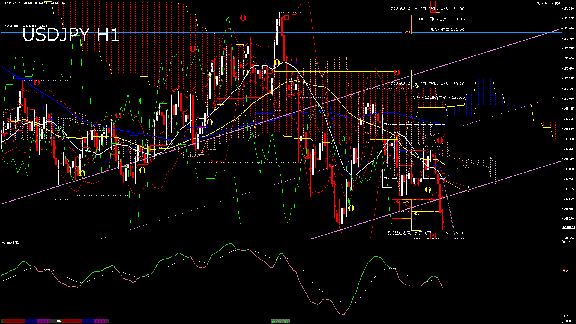Click the Channel size Slope info text

coord(25,26)
